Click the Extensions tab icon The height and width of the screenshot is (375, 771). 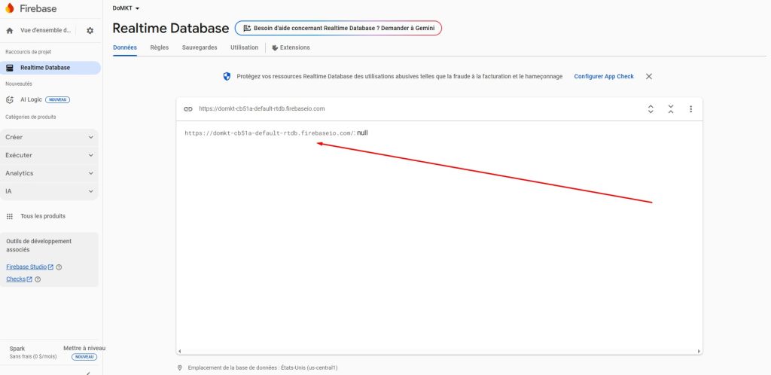tap(275, 47)
